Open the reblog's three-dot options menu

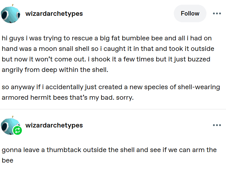pyautogui.click(x=217, y=125)
